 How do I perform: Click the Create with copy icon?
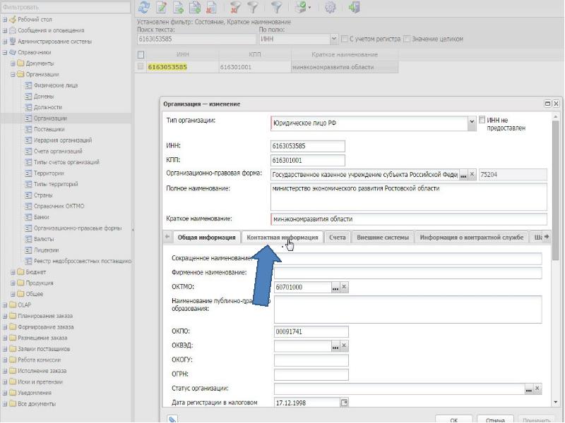click(x=195, y=7)
